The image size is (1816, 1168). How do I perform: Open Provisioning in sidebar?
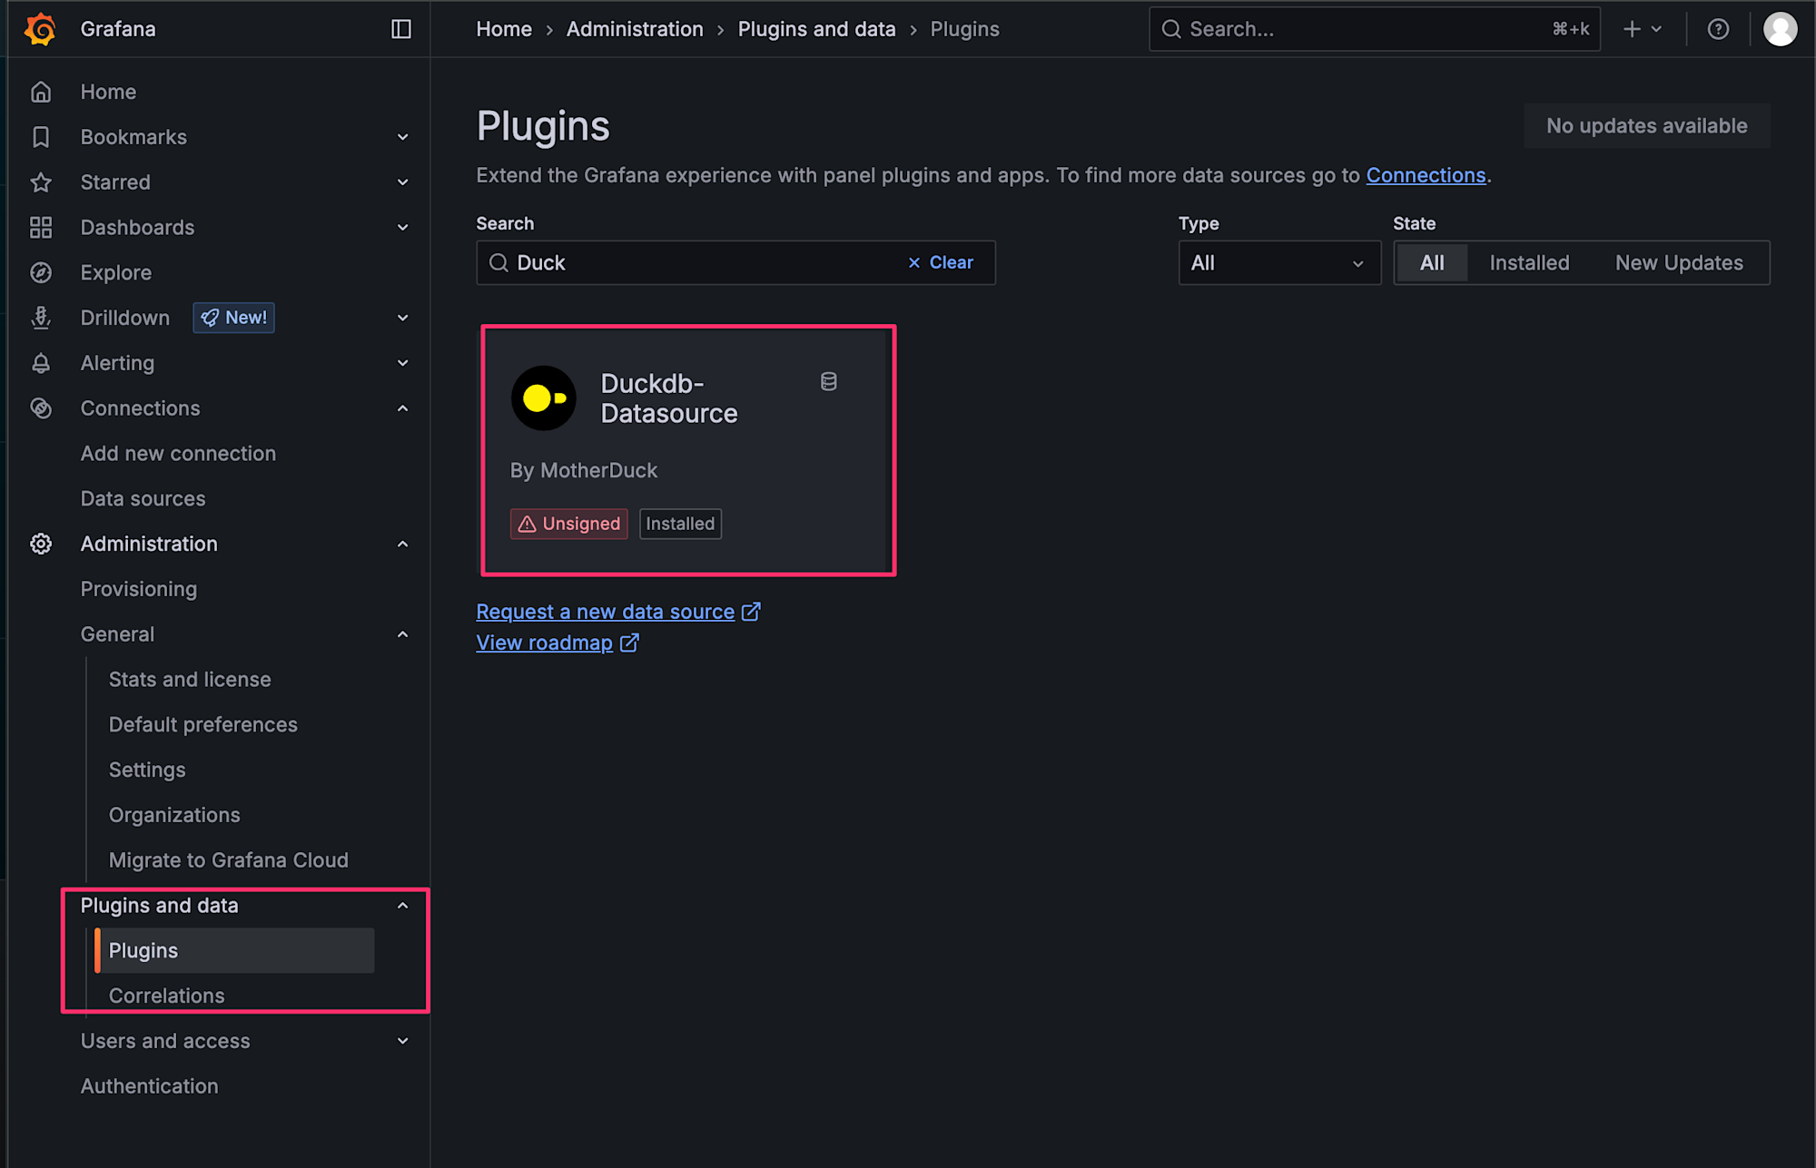139,589
